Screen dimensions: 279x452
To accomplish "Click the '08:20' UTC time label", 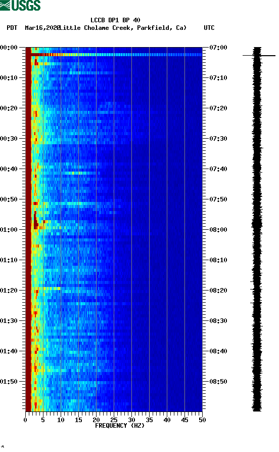I will point(218,291).
